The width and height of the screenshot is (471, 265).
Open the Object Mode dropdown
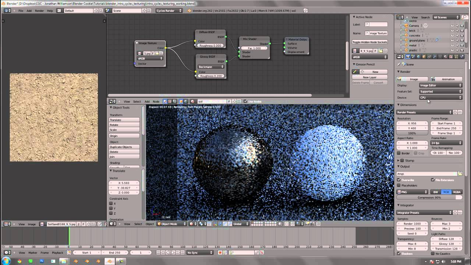pyautogui.click(x=172, y=224)
